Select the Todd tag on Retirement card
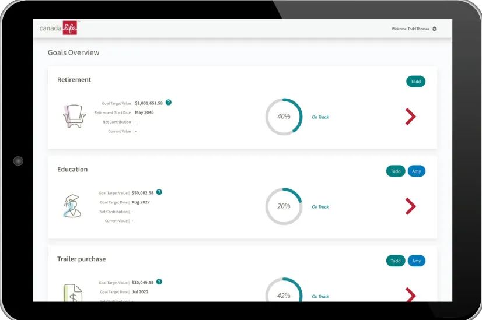482x320 pixels. [415, 82]
